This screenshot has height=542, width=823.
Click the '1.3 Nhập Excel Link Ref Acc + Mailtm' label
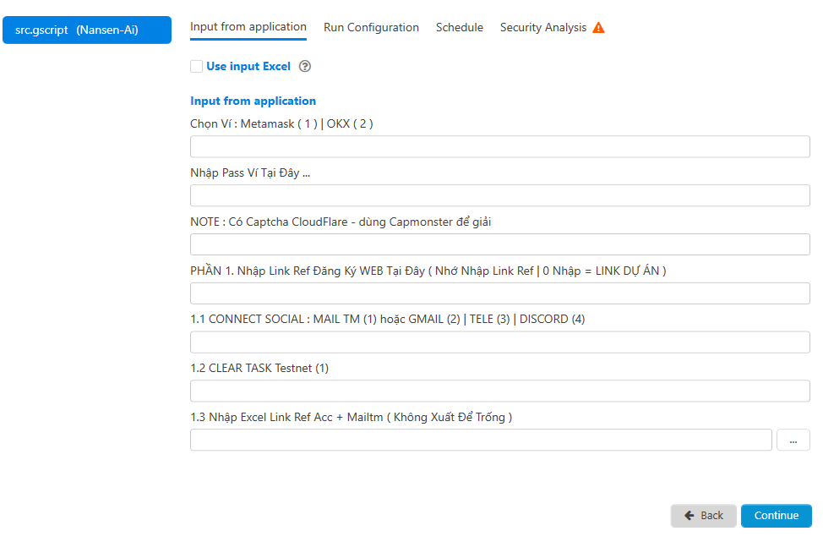(352, 417)
